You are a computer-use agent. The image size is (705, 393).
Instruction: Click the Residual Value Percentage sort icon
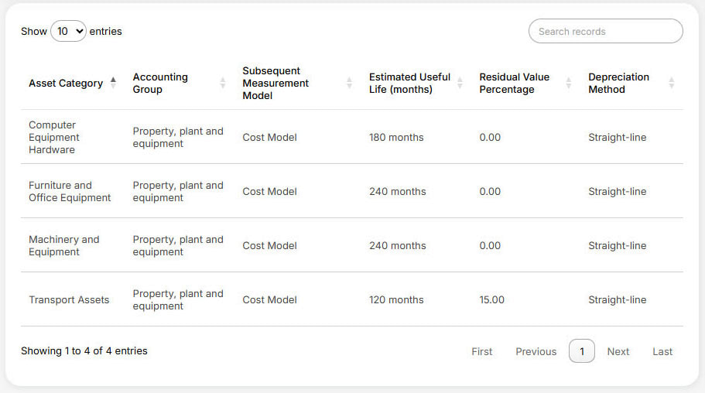click(x=569, y=83)
